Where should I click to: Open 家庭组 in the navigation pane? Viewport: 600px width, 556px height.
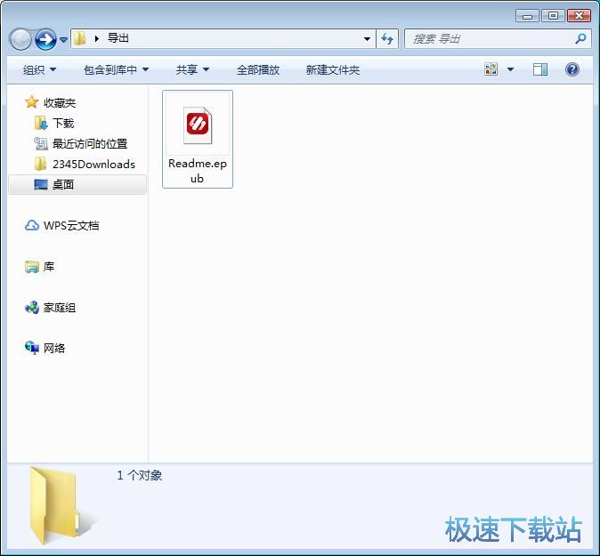pyautogui.click(x=60, y=308)
